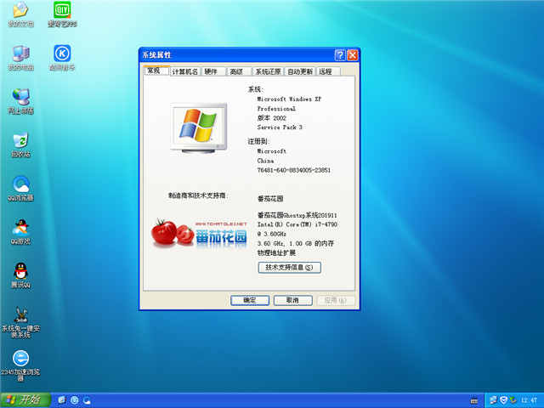The image size is (544, 408).
Task: Click the Windows XP monitor logo image
Action: (198, 128)
